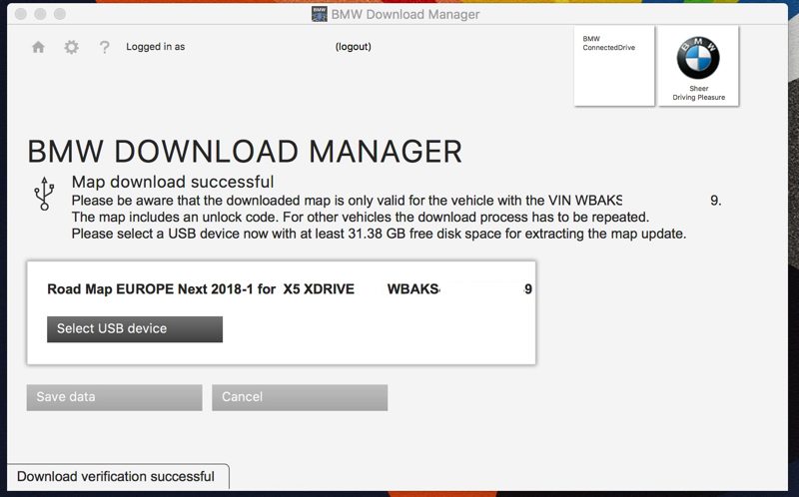
Task: Click the Save data button
Action: click(114, 397)
